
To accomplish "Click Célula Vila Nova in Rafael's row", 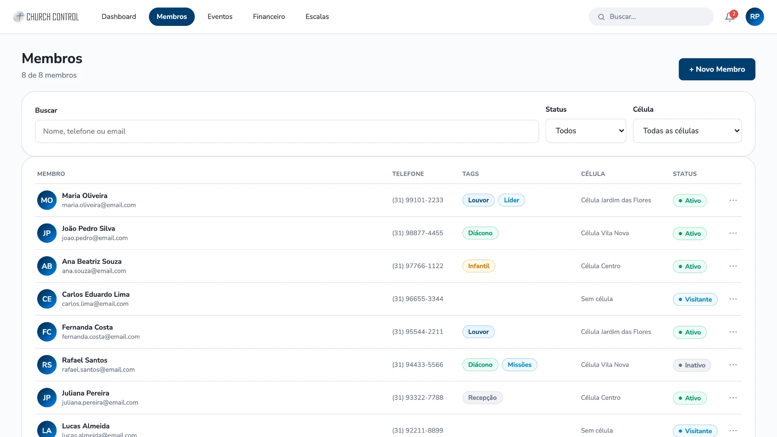I will point(605,365).
